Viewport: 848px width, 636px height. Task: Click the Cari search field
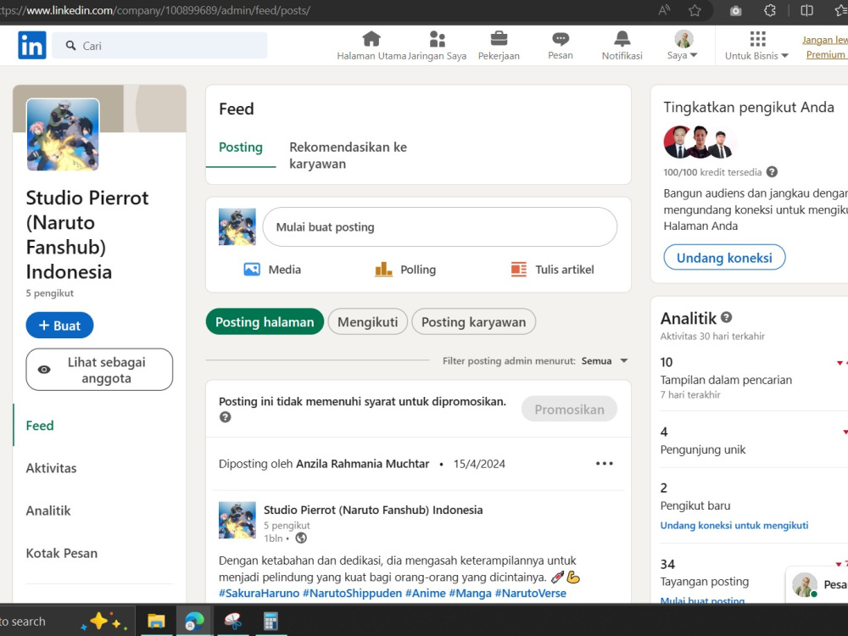(159, 46)
